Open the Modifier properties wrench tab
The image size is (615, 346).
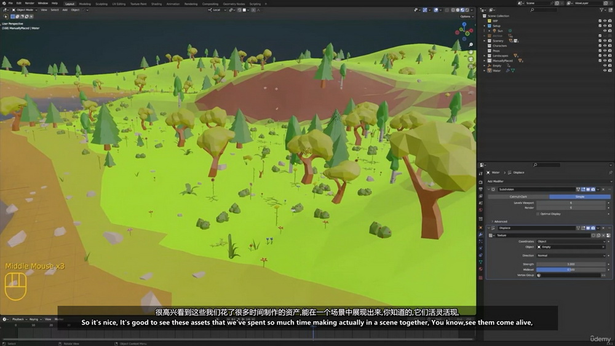click(x=480, y=235)
